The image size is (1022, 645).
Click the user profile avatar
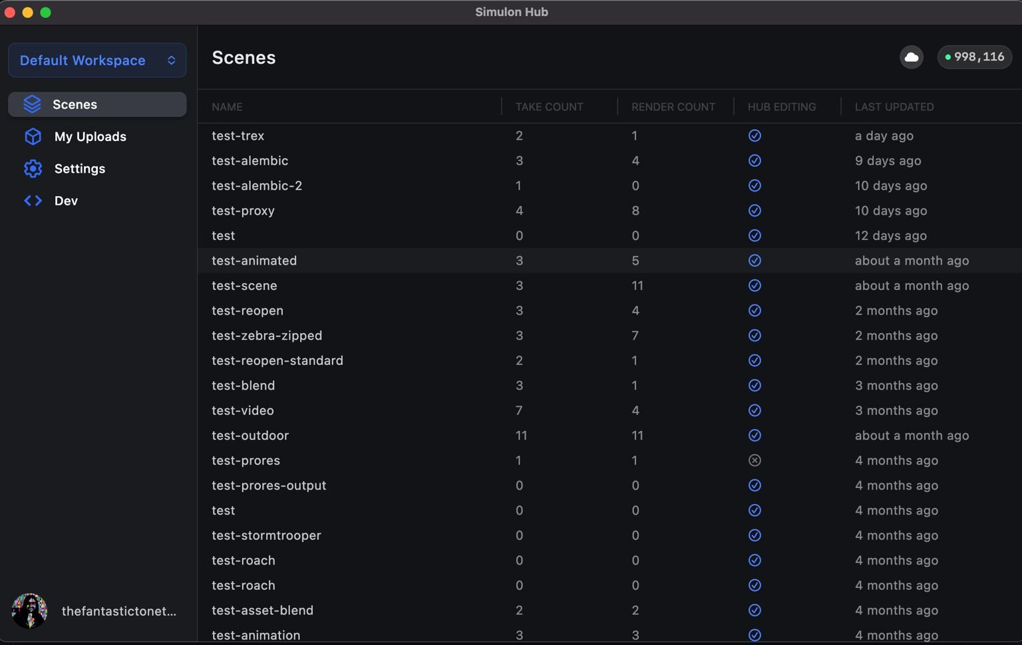coord(29,610)
